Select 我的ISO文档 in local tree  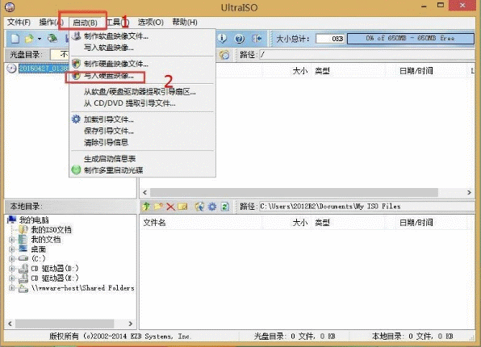point(51,230)
